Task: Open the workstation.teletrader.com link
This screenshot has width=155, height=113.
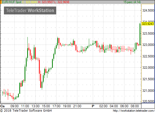Action: [134, 111]
